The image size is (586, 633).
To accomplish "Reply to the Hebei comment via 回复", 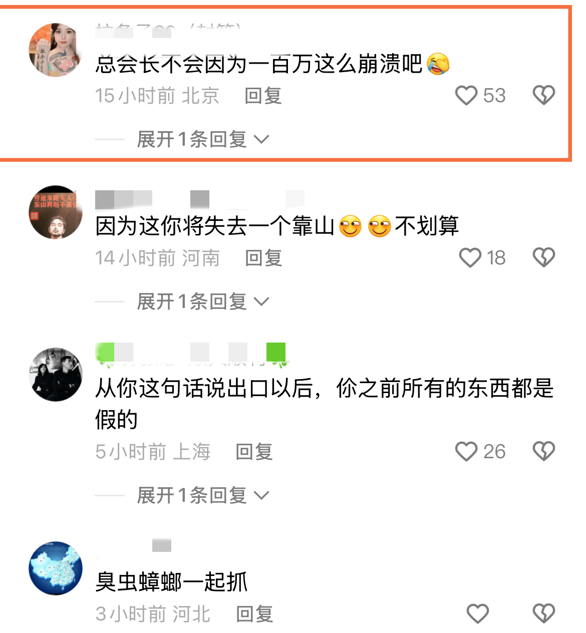I will [x=254, y=614].
